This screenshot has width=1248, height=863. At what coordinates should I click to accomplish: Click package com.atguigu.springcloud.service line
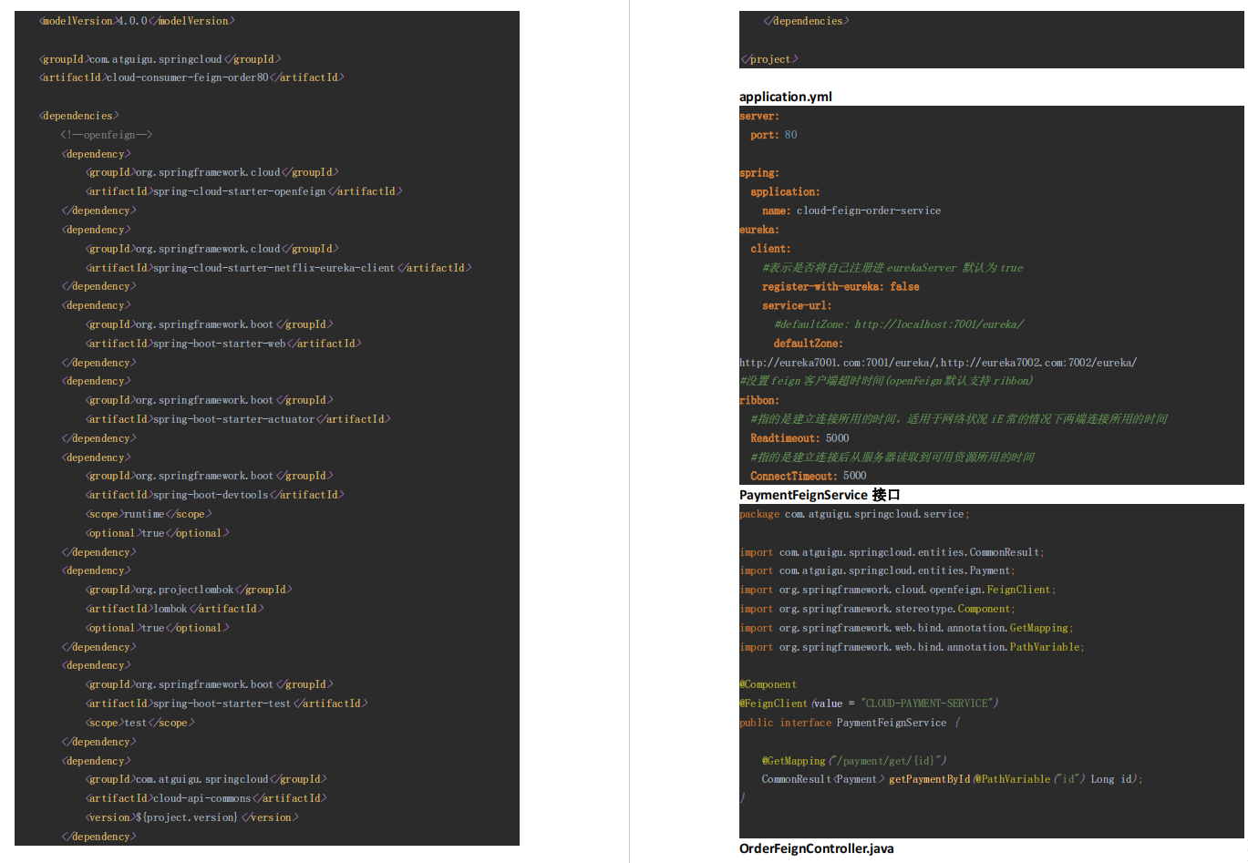pyautogui.click(x=854, y=514)
